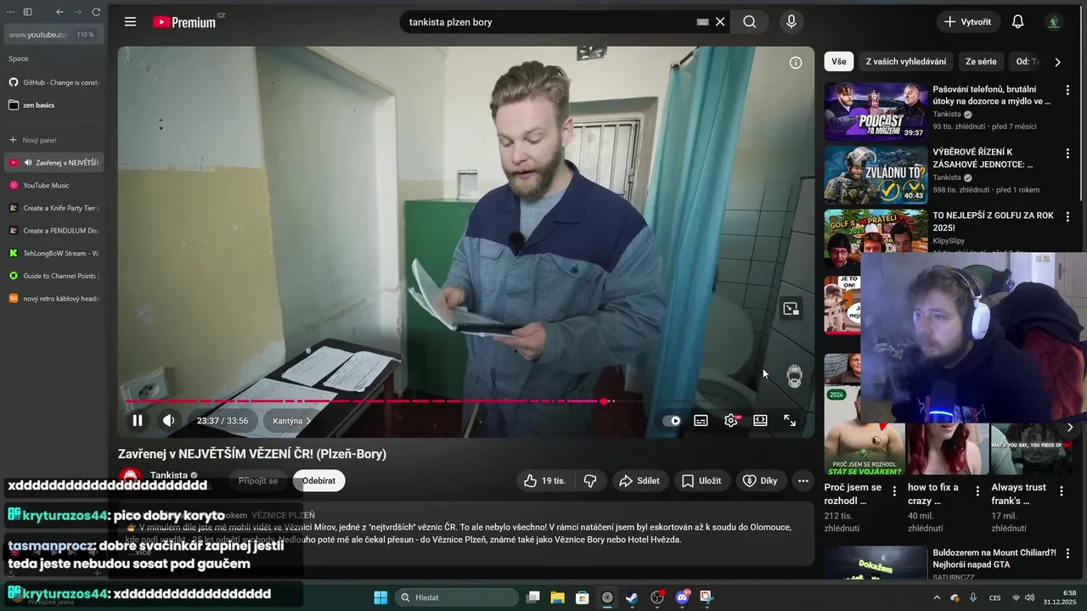The width and height of the screenshot is (1087, 611).
Task: Open more actions three-dot button below video
Action: point(803,480)
